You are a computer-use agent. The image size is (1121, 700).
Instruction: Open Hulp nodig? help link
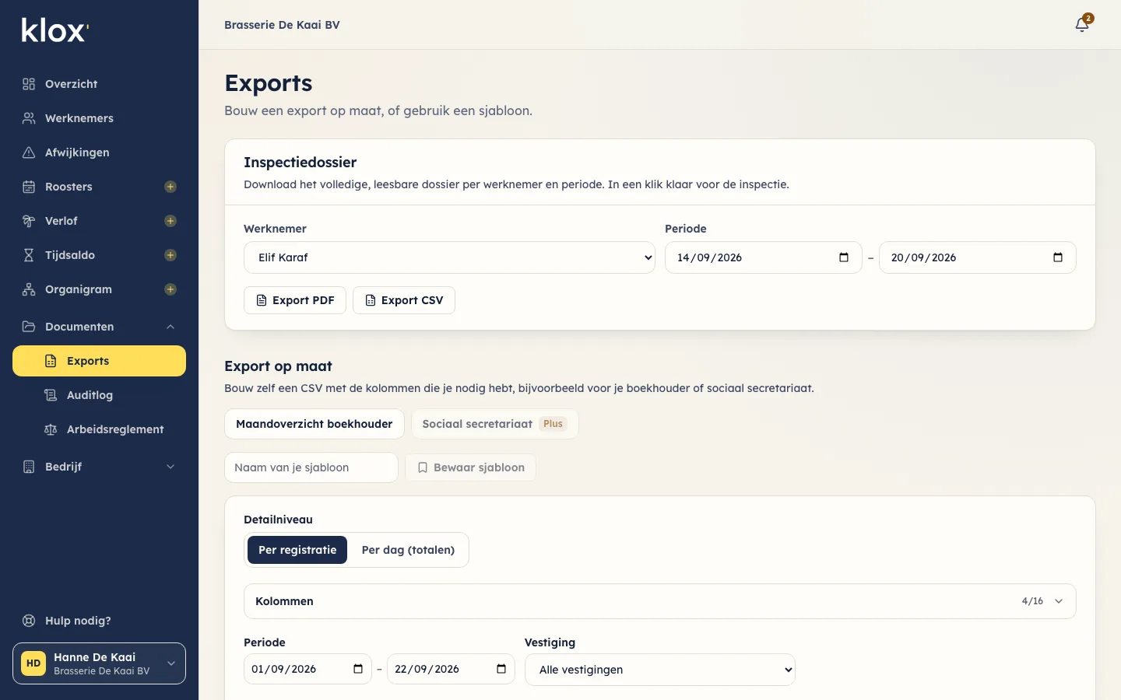click(99, 621)
